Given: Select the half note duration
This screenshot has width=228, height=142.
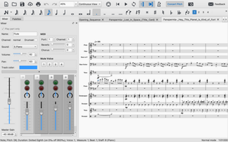Looking at the screenshot, I should click(64, 12).
